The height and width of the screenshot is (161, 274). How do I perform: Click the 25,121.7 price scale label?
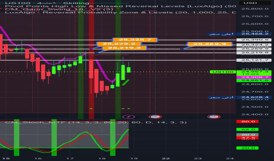click(254, 60)
